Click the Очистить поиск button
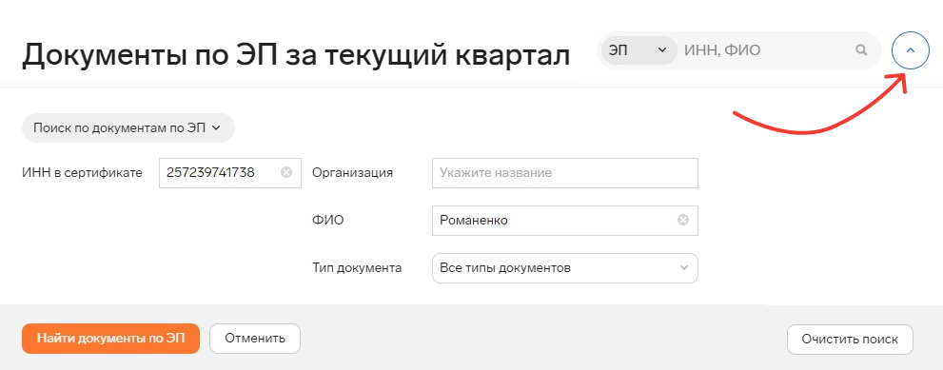Screen dimensions: 943x370 850,340
